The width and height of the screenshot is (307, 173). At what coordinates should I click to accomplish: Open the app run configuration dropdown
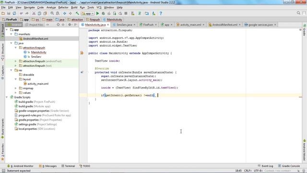click(88, 13)
